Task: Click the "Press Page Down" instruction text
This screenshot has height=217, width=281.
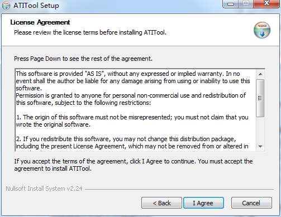Action: point(83,59)
